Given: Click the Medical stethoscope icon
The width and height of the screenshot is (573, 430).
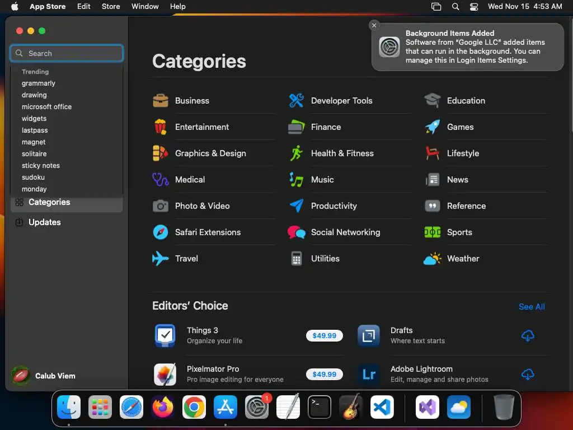Looking at the screenshot, I should 161,180.
